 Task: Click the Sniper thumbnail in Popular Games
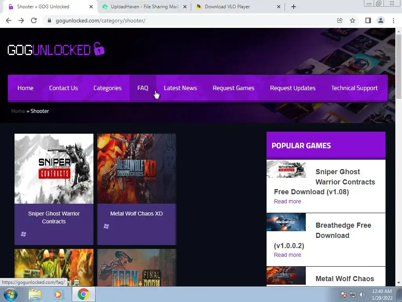click(286, 169)
